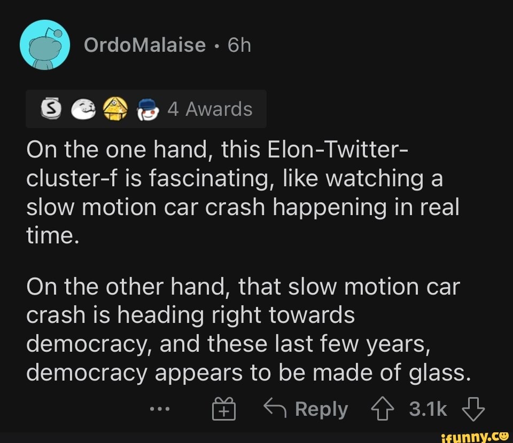Select the golden pyramid award icon

115,108
